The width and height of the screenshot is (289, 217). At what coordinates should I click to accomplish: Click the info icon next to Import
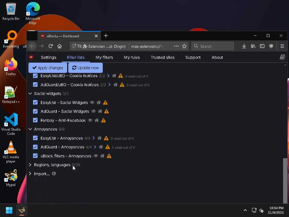click(x=54, y=173)
